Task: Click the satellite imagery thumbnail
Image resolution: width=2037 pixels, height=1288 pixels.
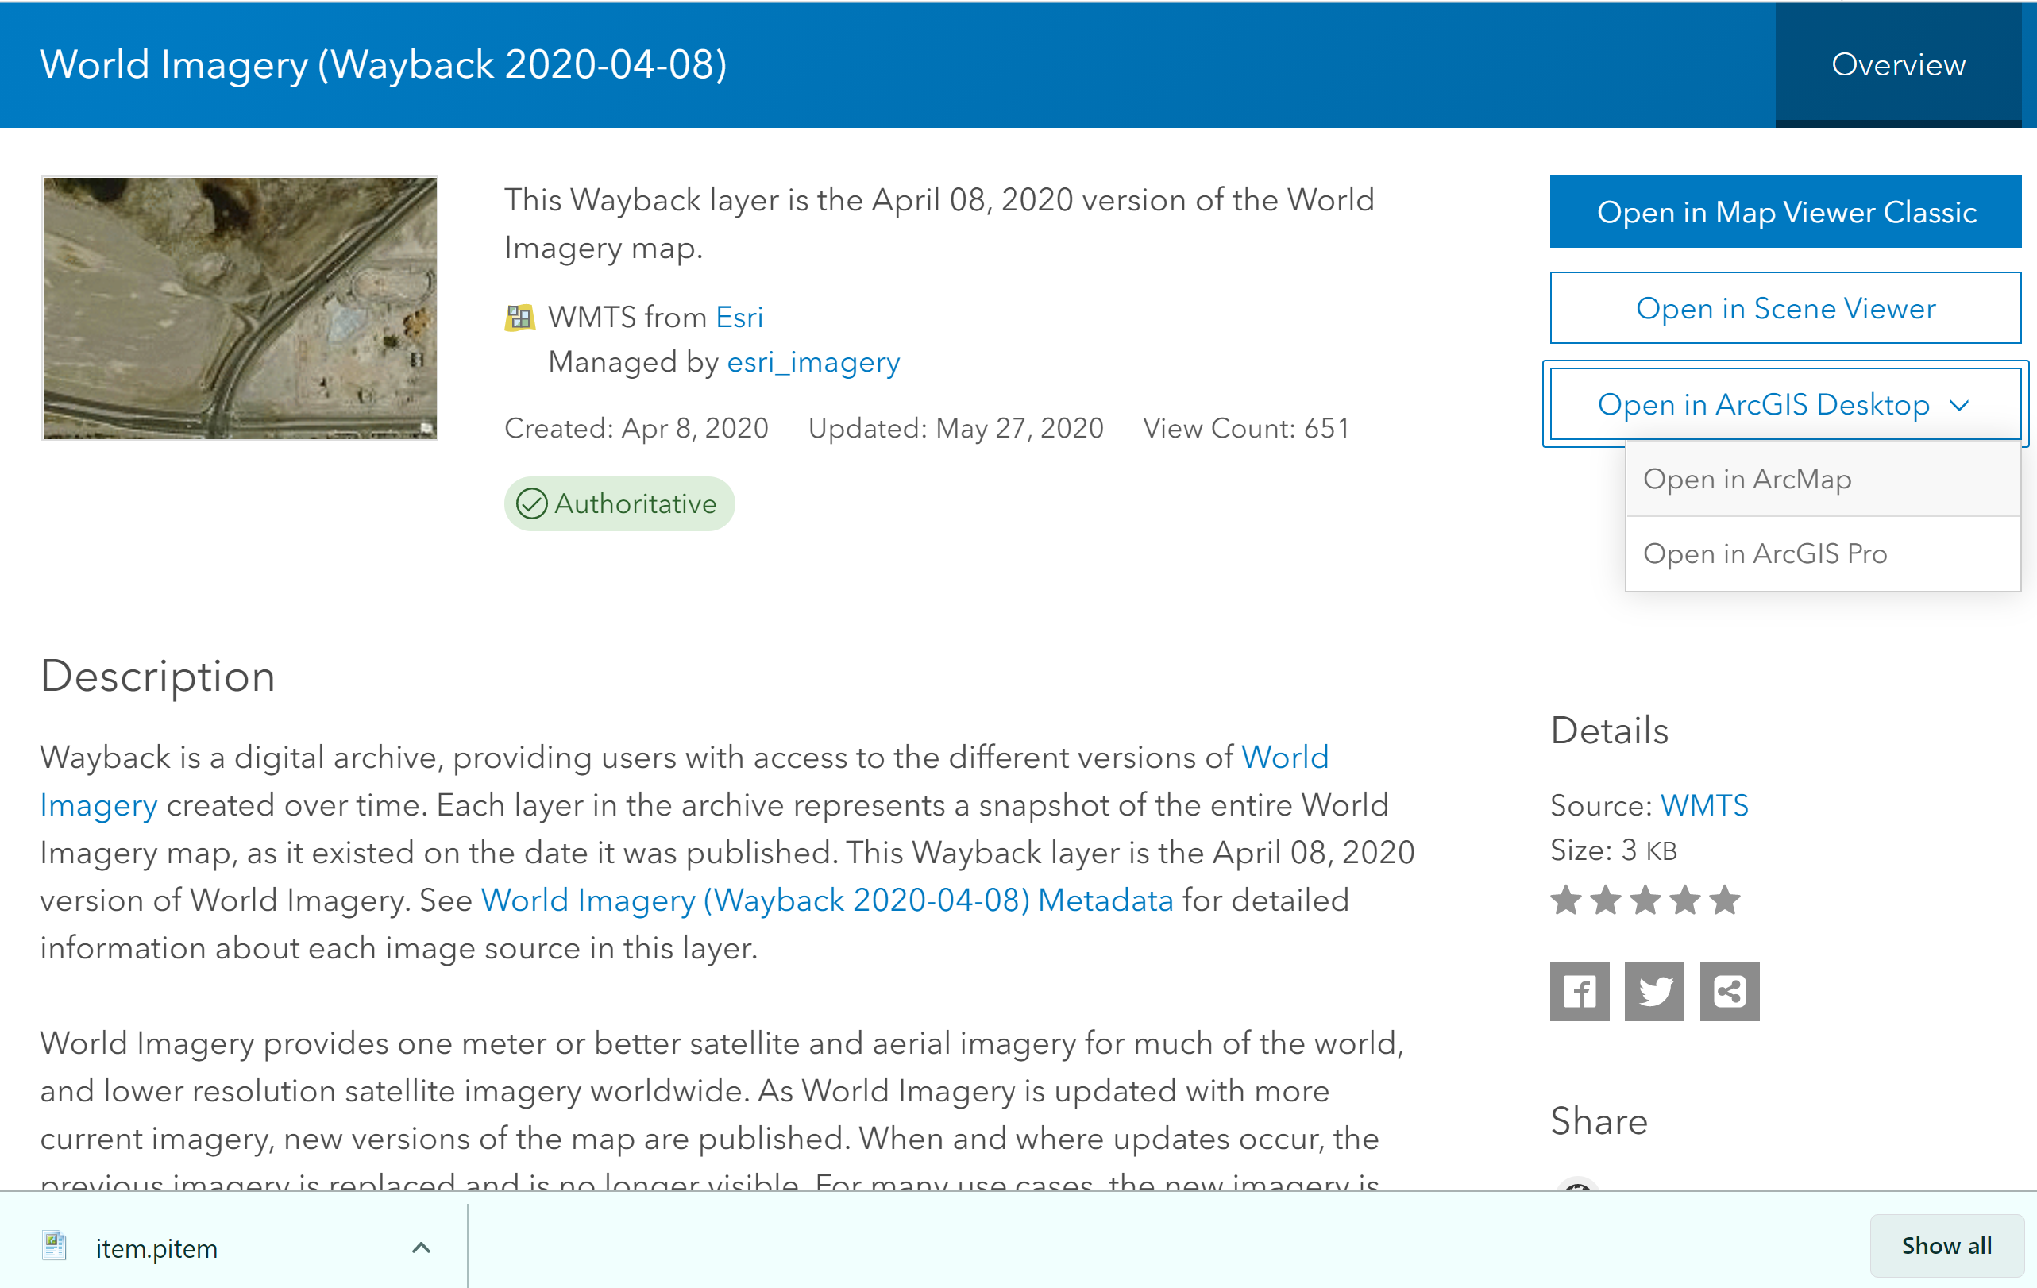Action: coord(241,308)
